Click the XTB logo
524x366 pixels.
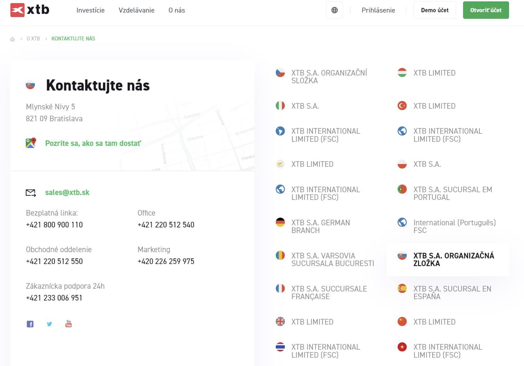point(30,10)
